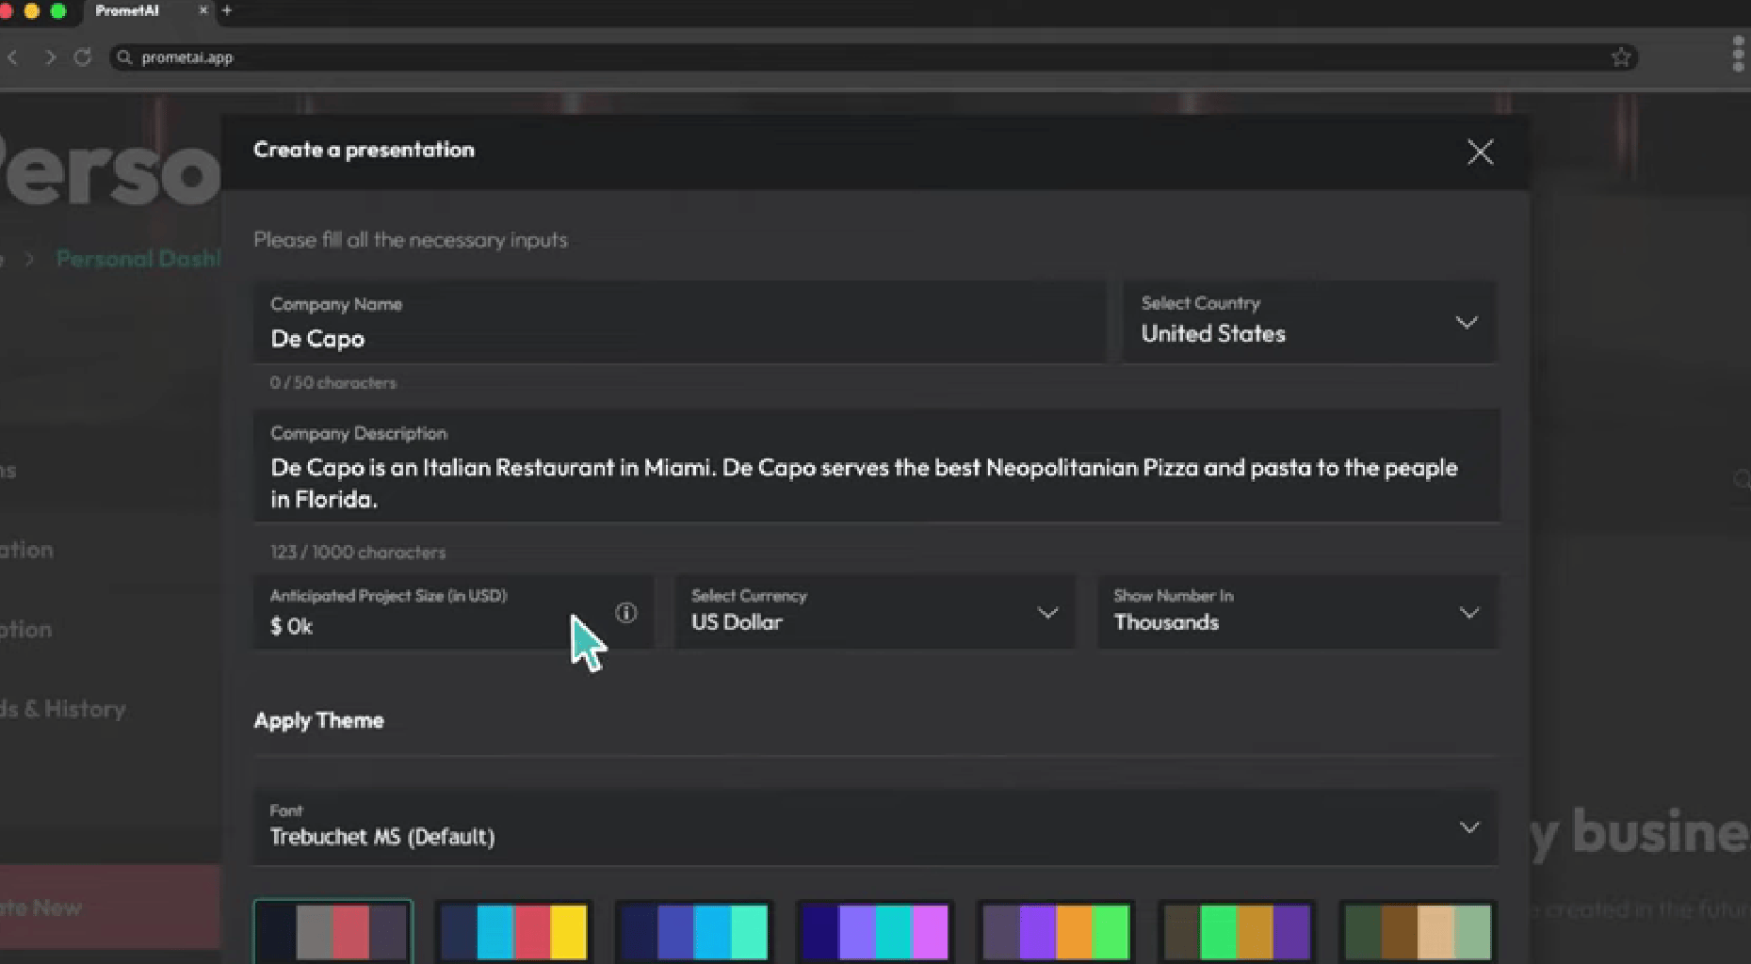The image size is (1751, 964).
Task: Click the chevron arrow in Font field
Action: 1468,827
